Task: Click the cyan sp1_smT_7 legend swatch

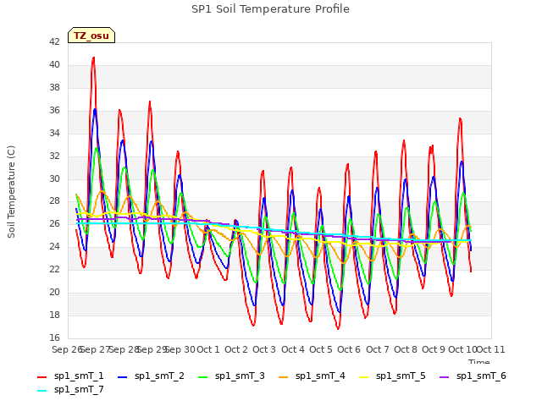Action: pyautogui.click(x=41, y=391)
